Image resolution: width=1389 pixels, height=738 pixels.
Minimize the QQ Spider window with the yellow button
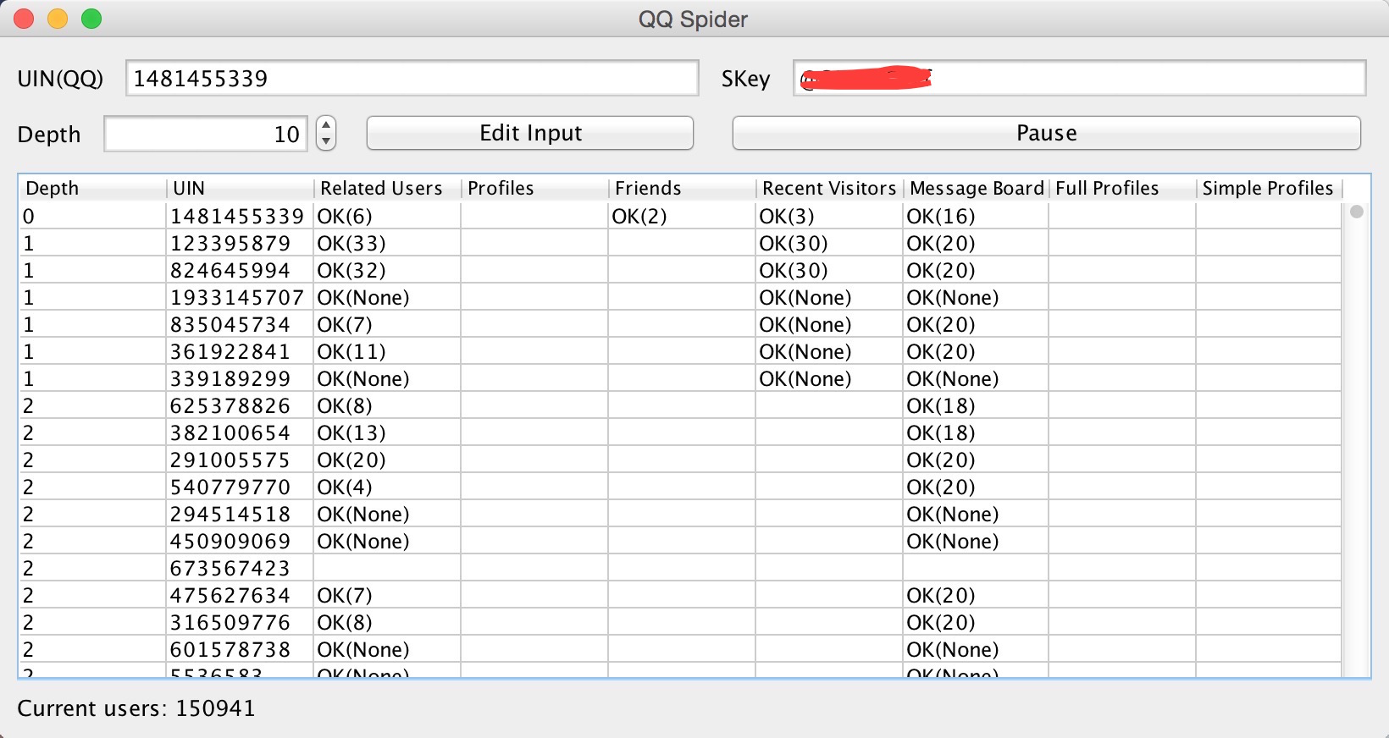coord(58,19)
